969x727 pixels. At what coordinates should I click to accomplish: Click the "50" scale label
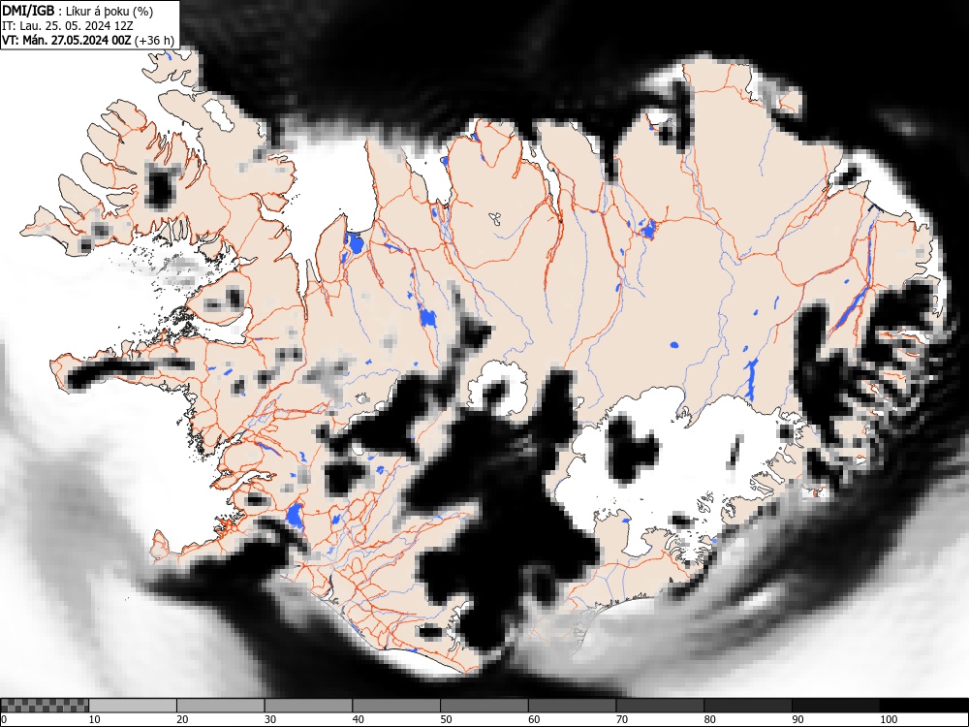(446, 719)
